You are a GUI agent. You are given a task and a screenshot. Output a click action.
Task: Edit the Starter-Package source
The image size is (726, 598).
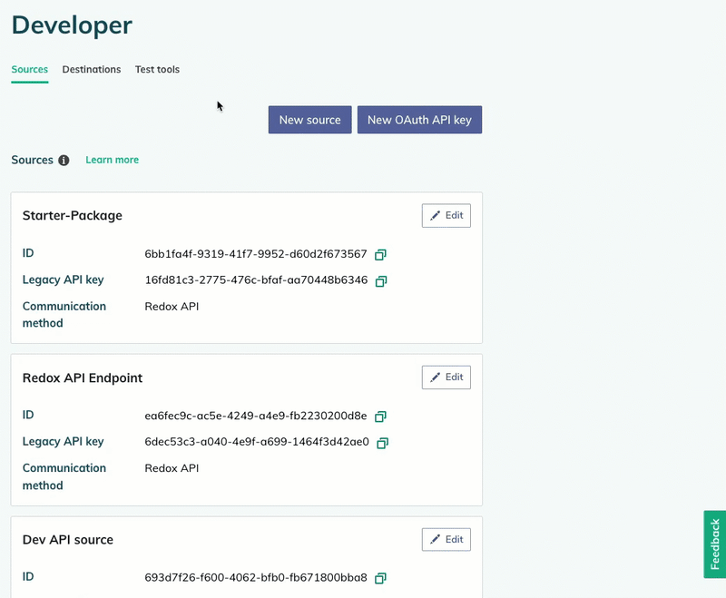click(x=446, y=216)
